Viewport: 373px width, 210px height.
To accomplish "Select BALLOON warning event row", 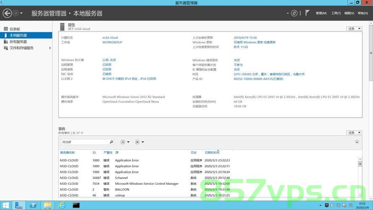I will click(x=208, y=189).
